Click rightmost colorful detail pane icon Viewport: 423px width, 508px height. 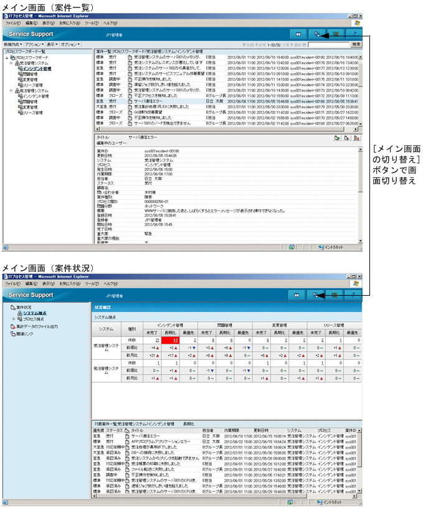(356, 138)
